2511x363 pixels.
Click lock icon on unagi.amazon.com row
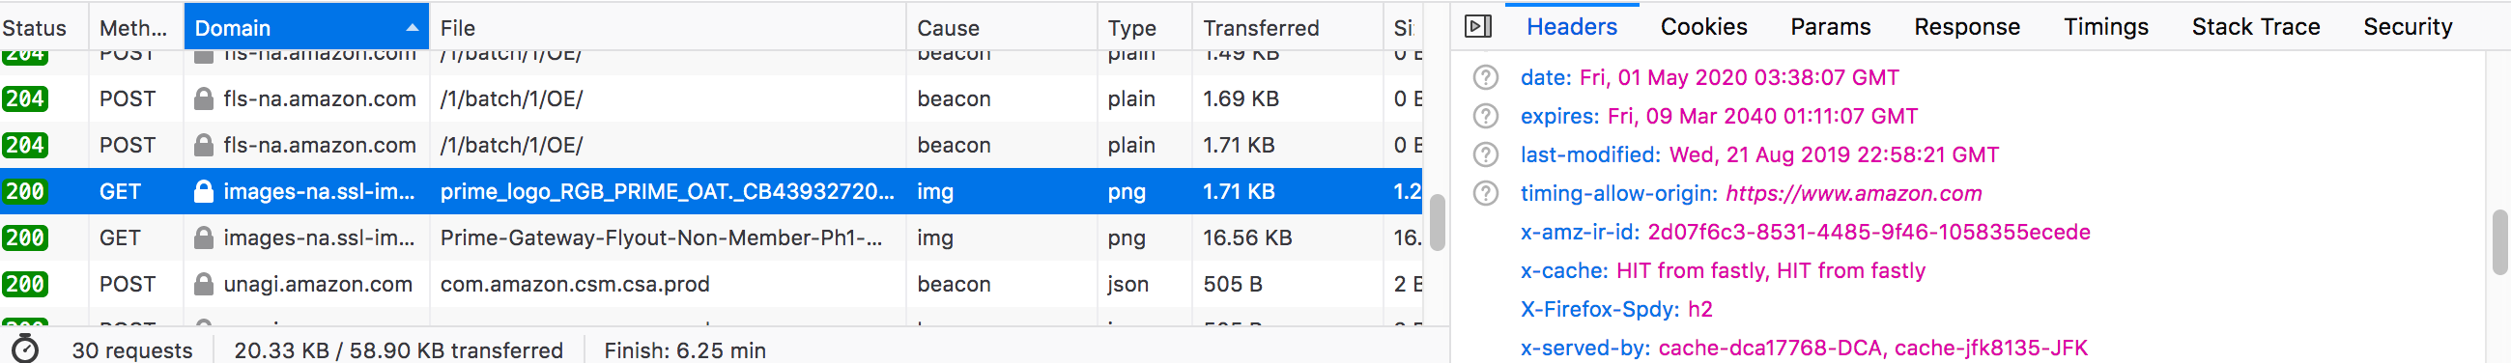click(x=204, y=284)
